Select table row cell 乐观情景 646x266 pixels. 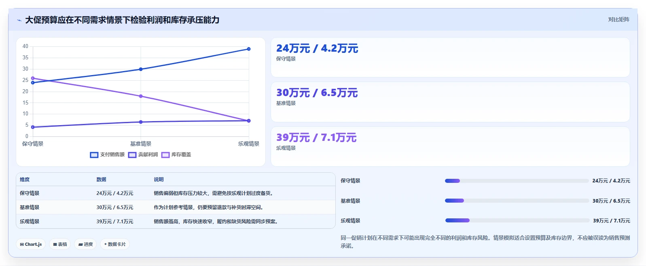coord(30,222)
